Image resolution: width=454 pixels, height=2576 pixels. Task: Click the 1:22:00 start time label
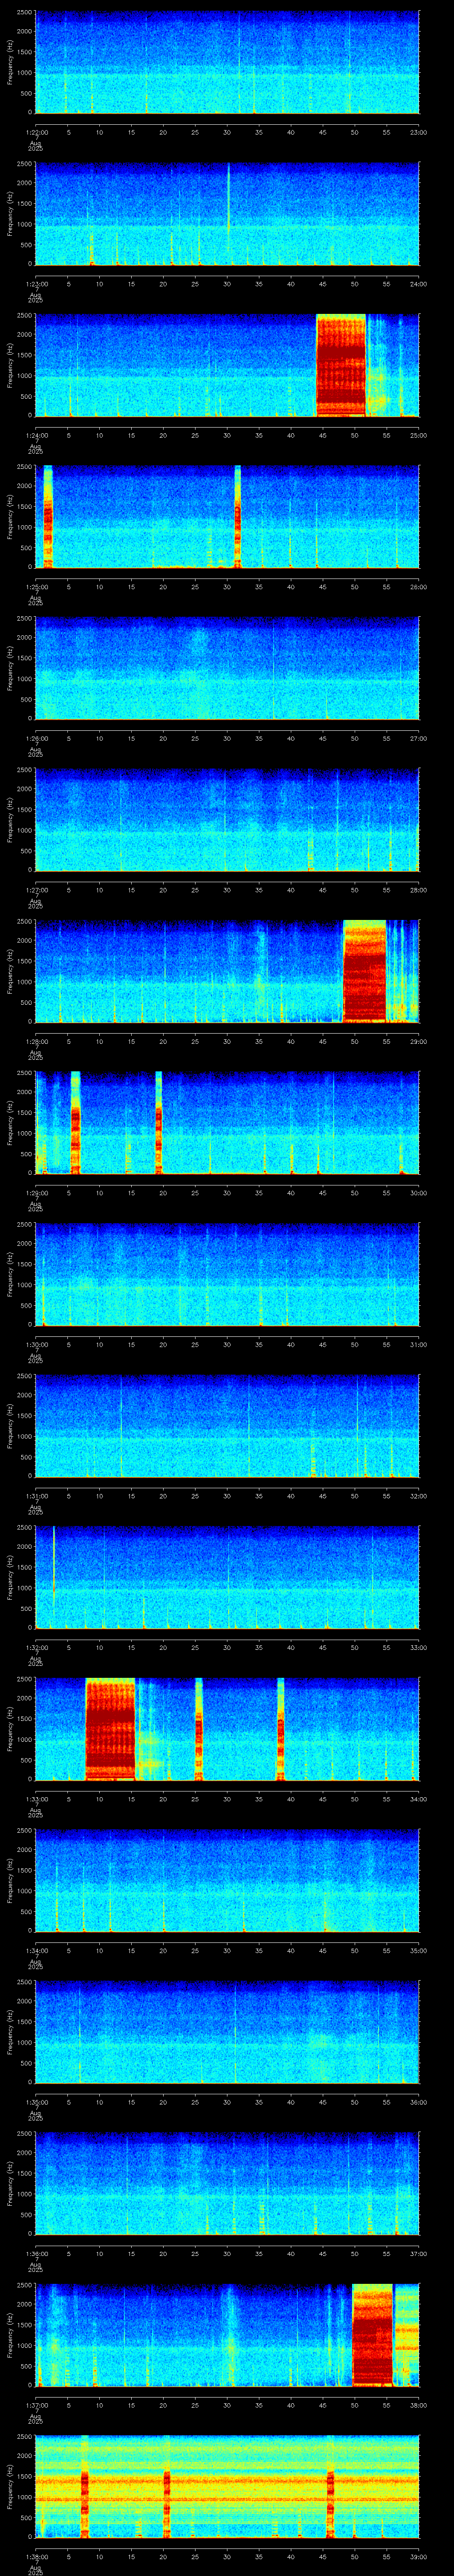[36, 132]
